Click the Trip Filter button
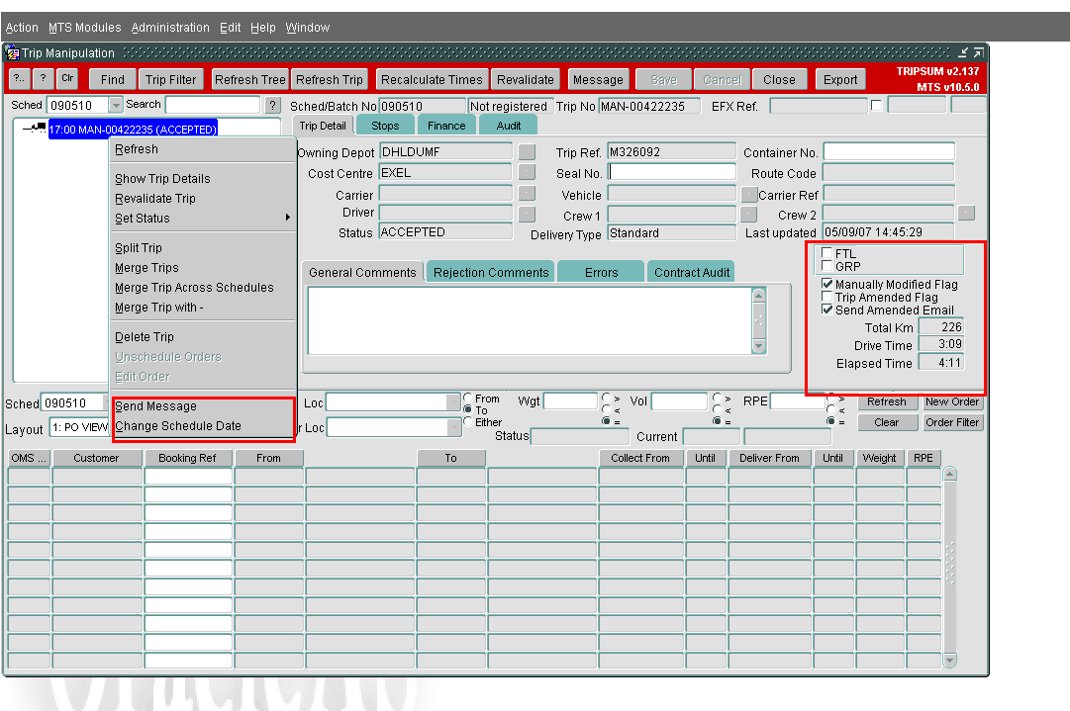The height and width of the screenshot is (711, 1070). pyautogui.click(x=170, y=80)
